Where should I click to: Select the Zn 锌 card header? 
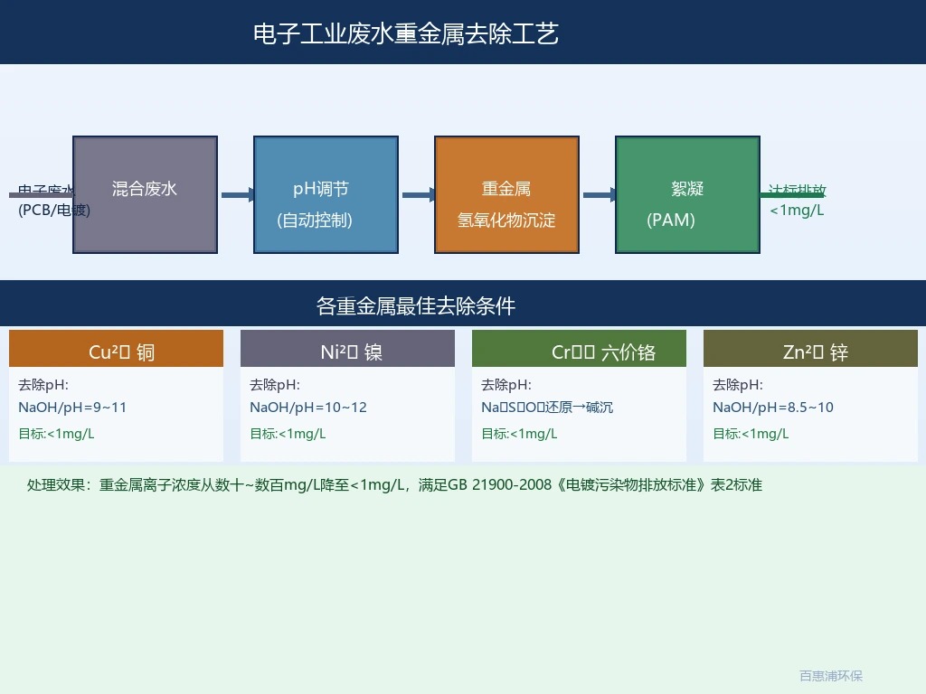[x=811, y=349]
